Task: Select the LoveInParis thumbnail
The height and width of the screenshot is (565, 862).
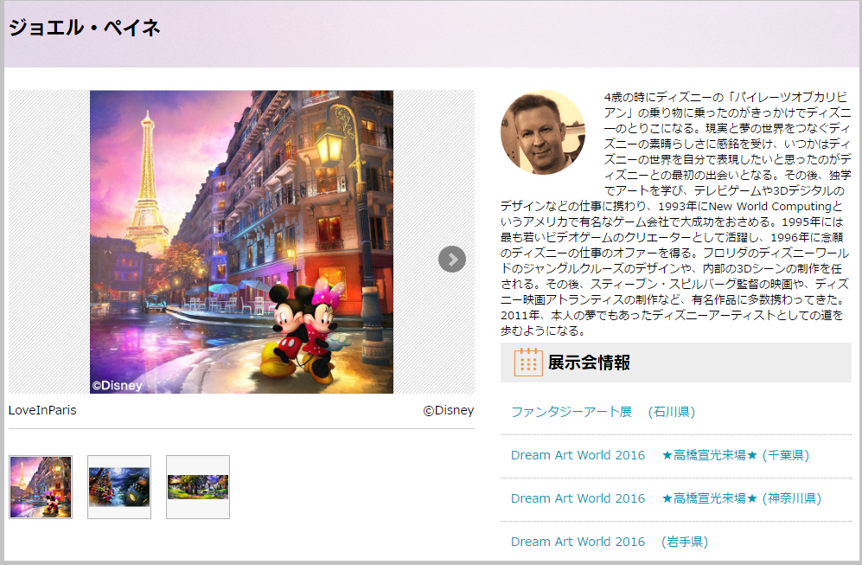Action: 41,487
